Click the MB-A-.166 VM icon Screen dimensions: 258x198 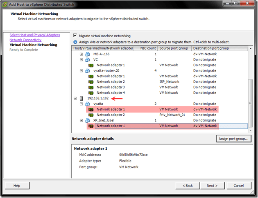click(88, 54)
